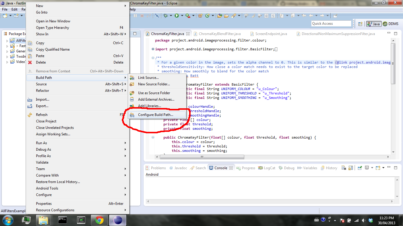This screenshot has height=226, width=403.
Task: Open the Build Path context menu item
Action: 77,78
